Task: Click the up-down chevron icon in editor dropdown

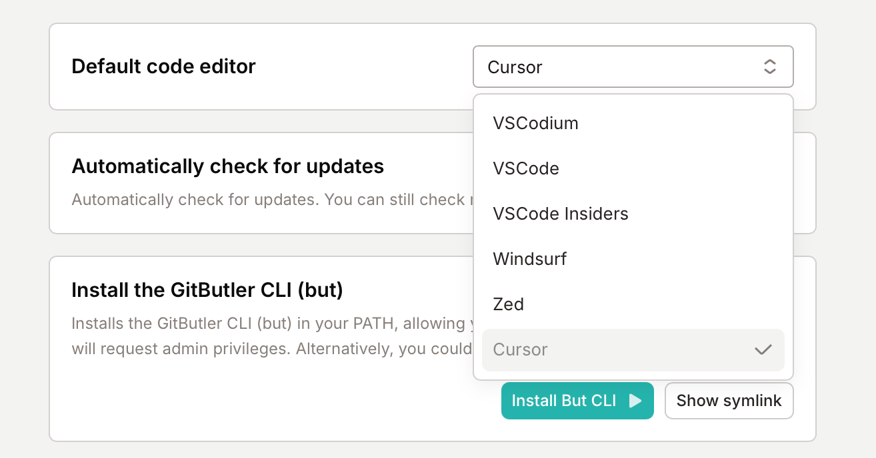Action: pyautogui.click(x=769, y=67)
